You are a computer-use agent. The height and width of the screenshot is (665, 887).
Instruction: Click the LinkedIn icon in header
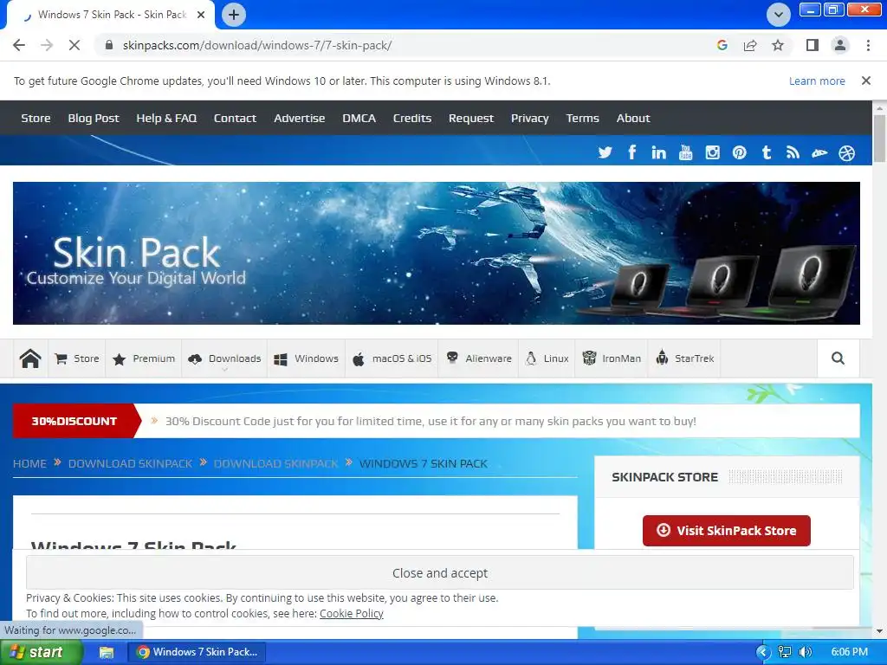(658, 152)
